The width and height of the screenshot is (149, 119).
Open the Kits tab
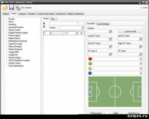[54, 19]
